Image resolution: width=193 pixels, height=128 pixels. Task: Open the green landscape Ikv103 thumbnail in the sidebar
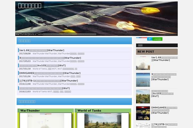tap(143, 97)
